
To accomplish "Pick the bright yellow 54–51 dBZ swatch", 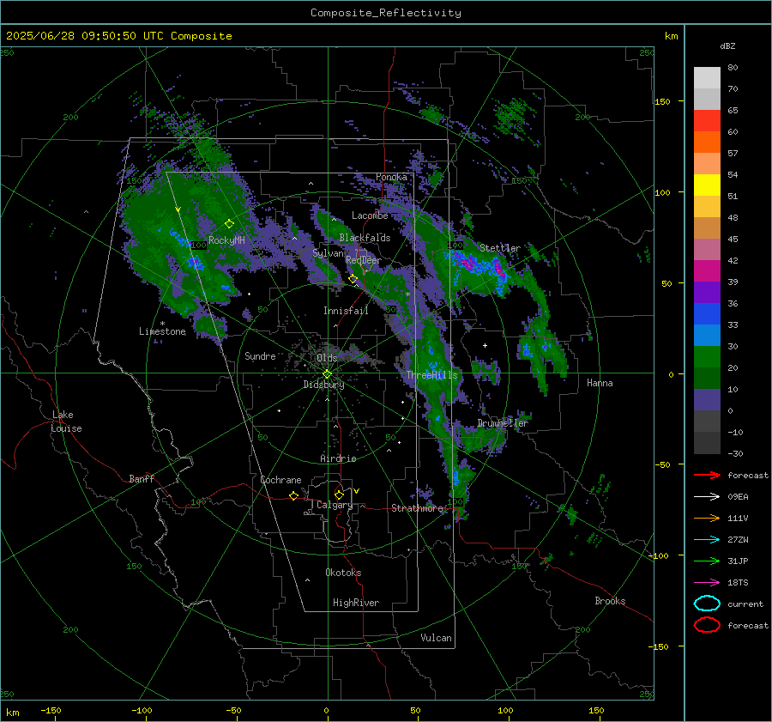I will [707, 185].
